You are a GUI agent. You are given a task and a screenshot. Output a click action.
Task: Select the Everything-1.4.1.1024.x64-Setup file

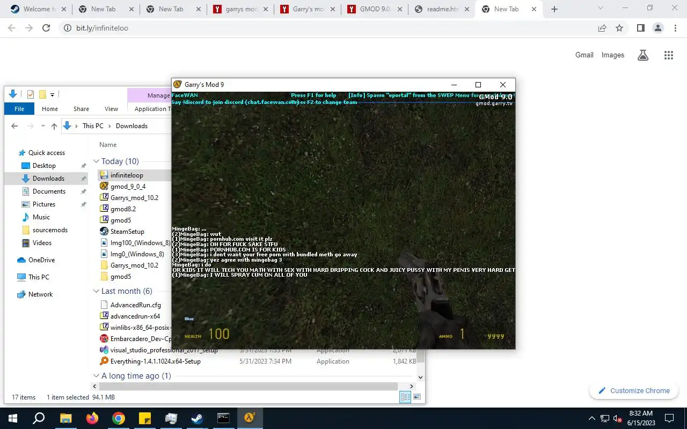point(155,361)
